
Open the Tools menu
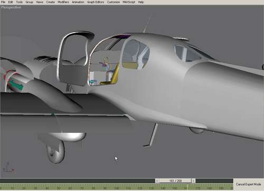(x=20, y=2)
